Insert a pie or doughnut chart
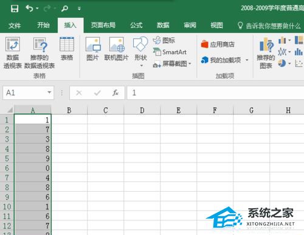The image size is (304, 235). 282,63
